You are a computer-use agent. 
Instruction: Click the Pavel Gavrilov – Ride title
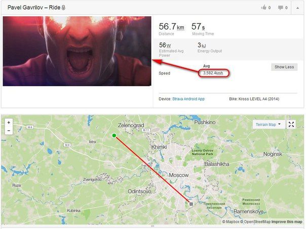point(34,8)
